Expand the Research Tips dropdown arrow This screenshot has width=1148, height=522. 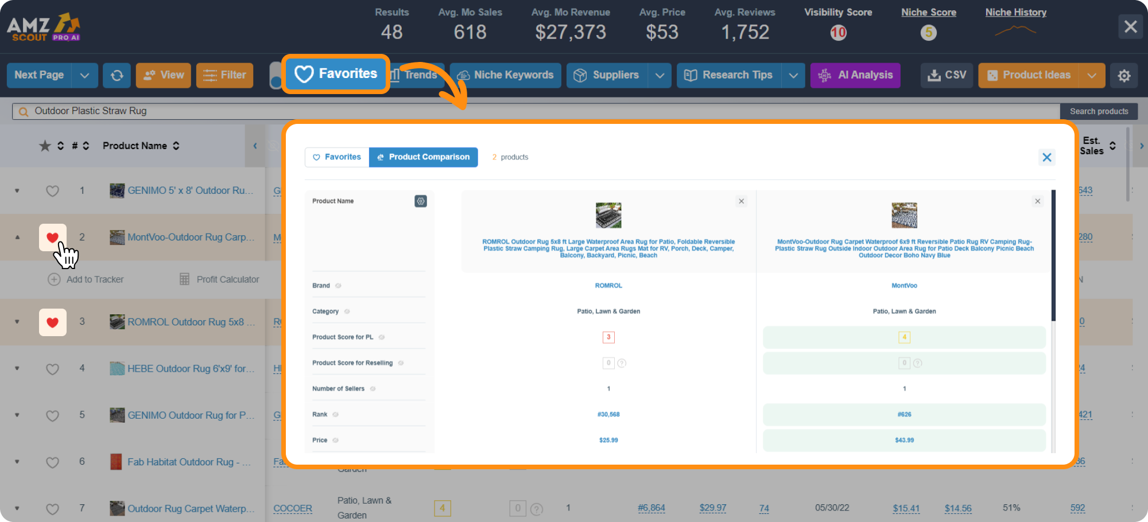tap(794, 75)
